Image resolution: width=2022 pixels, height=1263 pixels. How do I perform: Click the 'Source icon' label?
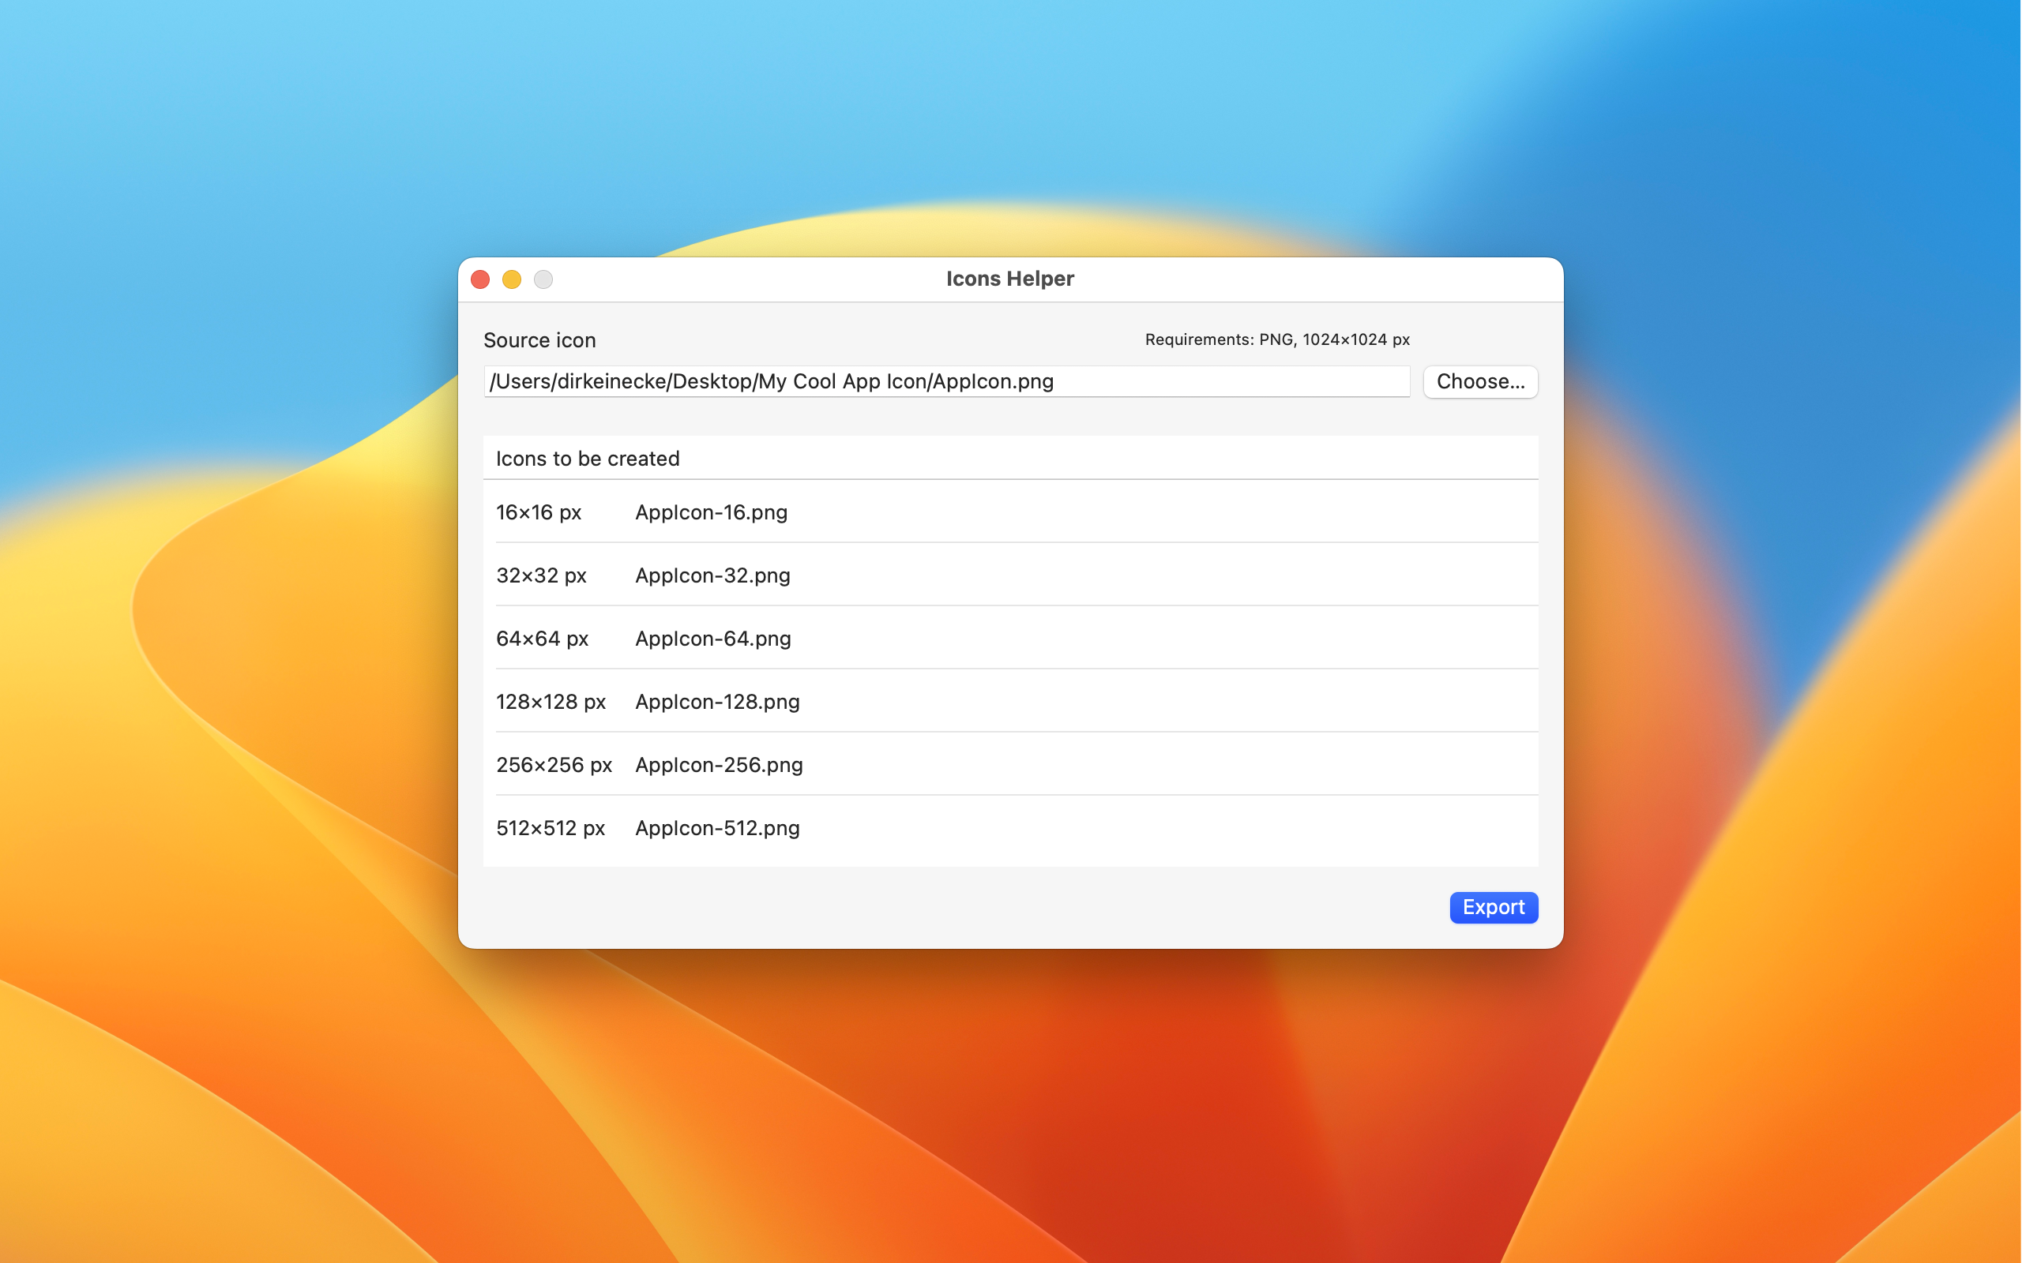click(539, 340)
